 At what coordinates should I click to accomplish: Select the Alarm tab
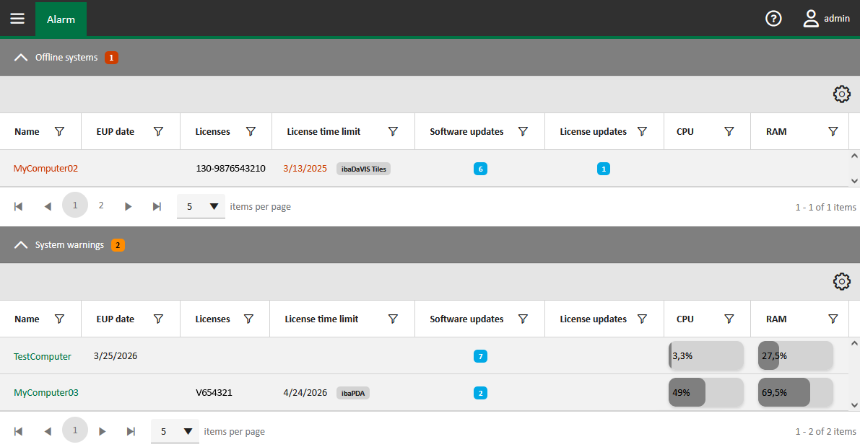click(61, 19)
